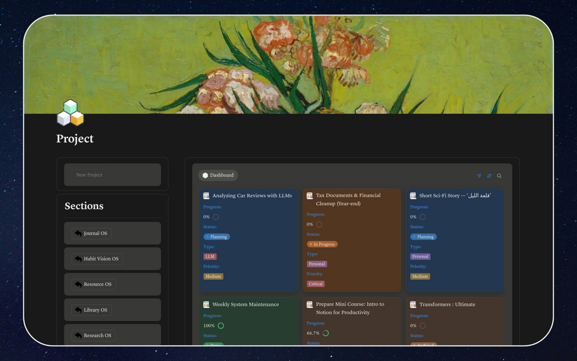Open 'Tax Documents & Financial Cleanup' card title
The width and height of the screenshot is (577, 361).
coord(348,199)
